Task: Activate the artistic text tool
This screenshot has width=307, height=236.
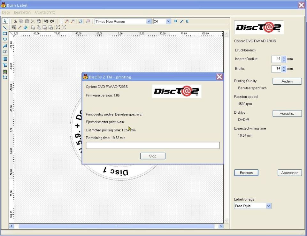Action: (x=5, y=46)
